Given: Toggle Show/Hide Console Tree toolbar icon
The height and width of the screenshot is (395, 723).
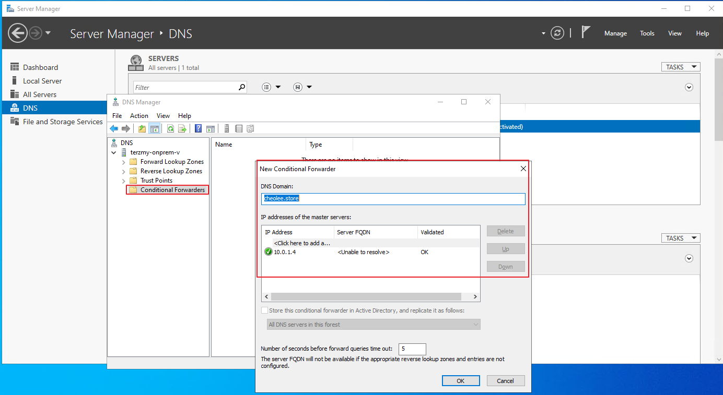Looking at the screenshot, I should coord(154,128).
